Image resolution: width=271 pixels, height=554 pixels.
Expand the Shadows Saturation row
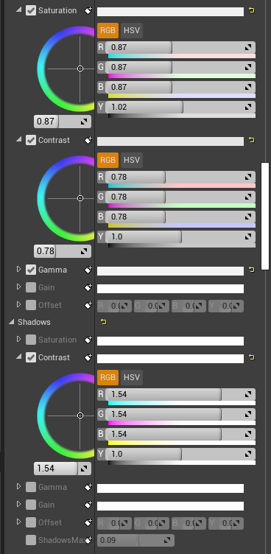(x=19, y=340)
